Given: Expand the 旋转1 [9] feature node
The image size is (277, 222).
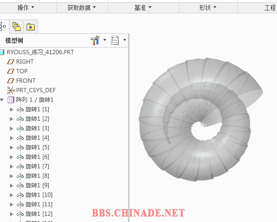Looking at the screenshot, I should (11, 186).
